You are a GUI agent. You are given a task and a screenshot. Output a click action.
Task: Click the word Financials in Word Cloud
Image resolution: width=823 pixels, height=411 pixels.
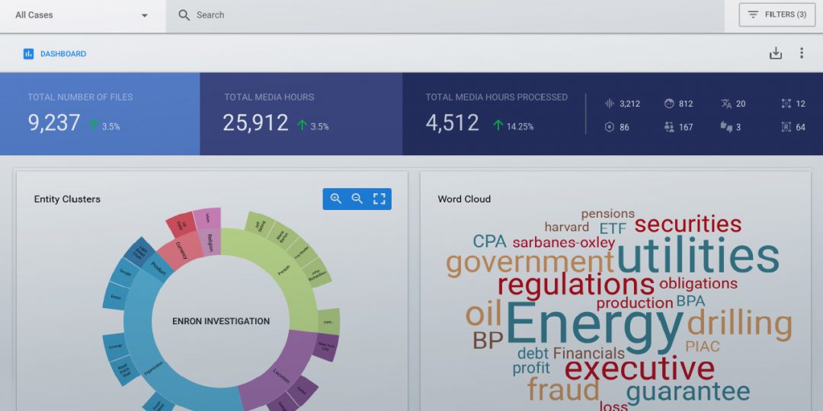(x=588, y=354)
